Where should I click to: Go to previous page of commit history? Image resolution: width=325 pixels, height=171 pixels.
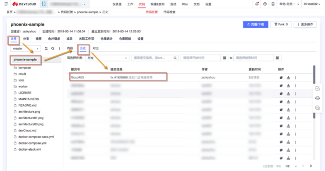[303, 166]
